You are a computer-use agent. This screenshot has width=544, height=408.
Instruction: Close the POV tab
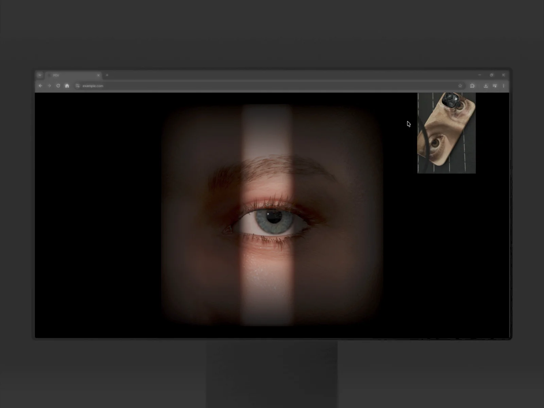[x=98, y=75]
